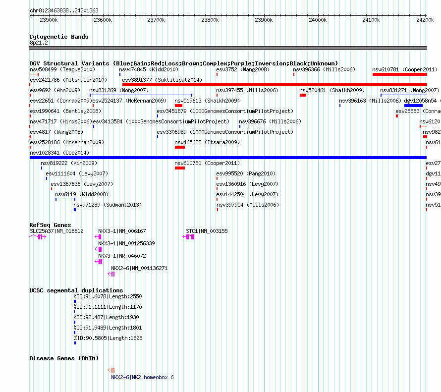Click the nsv397455 (Mills2006) label

pyautogui.click(x=247, y=90)
